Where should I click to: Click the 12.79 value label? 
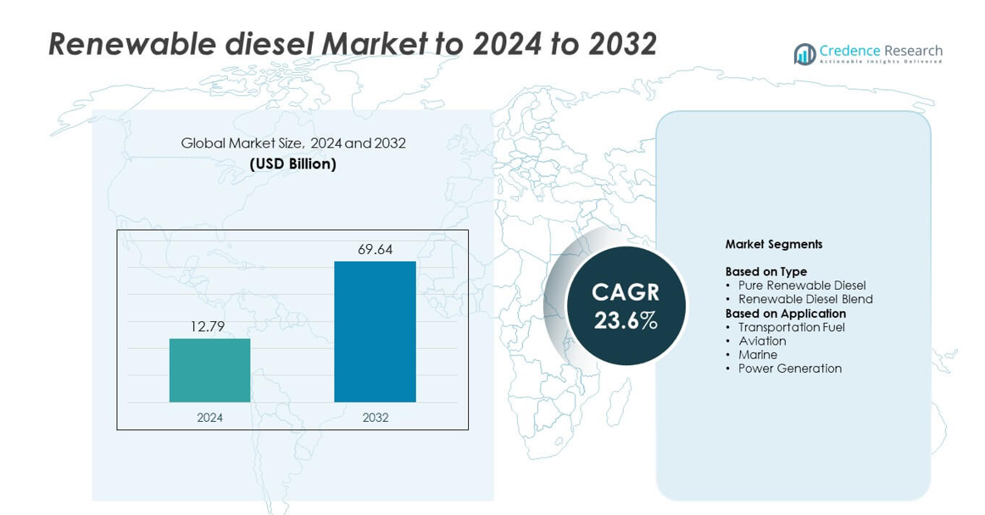tap(209, 326)
